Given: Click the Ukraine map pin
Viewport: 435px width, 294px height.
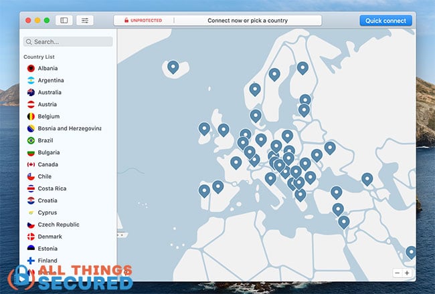Looking at the screenshot, I should (x=330, y=148).
